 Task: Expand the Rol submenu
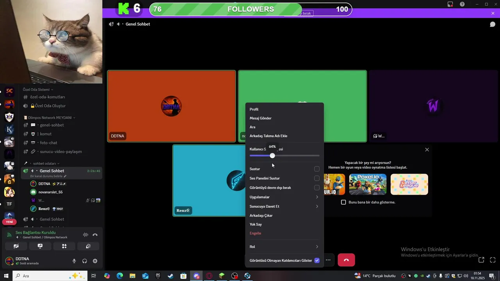tap(284, 247)
